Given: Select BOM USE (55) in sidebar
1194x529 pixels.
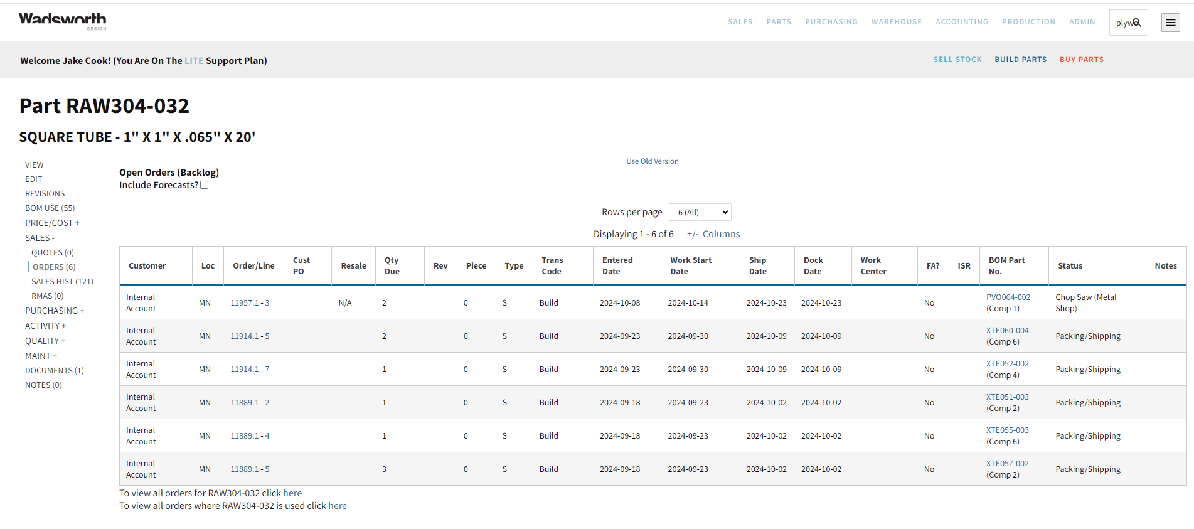Looking at the screenshot, I should pos(50,208).
